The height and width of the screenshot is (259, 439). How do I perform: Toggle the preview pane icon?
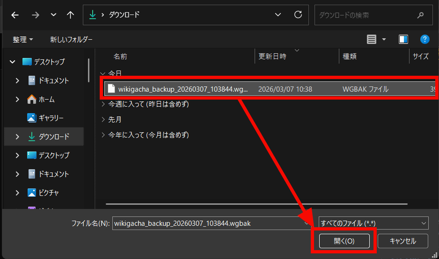403,39
